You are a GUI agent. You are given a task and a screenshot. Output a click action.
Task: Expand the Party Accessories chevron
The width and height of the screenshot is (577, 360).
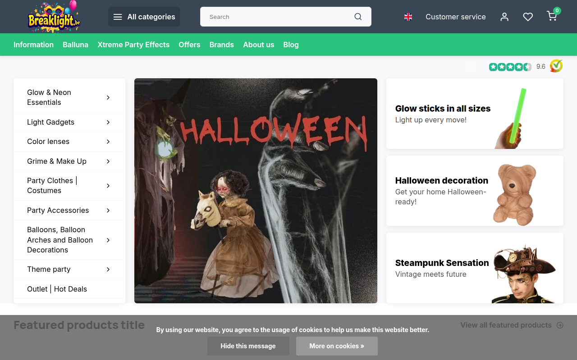coord(108,210)
